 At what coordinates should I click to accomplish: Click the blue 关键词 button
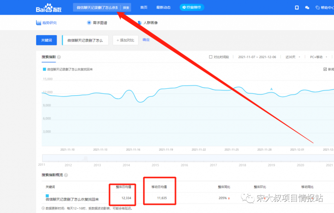[46, 40]
